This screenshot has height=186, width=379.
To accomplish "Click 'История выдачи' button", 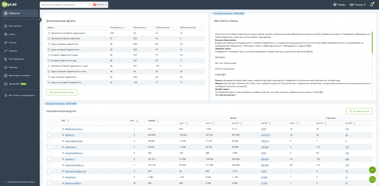I will click(359, 111).
